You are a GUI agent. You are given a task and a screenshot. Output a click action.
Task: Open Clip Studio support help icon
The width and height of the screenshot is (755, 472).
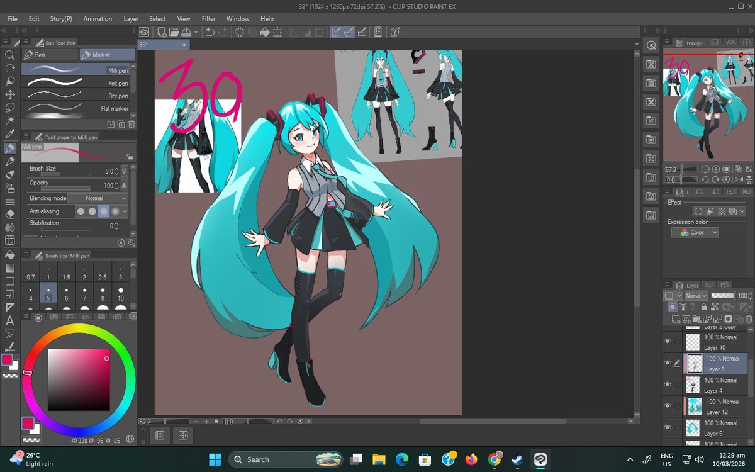(394, 31)
